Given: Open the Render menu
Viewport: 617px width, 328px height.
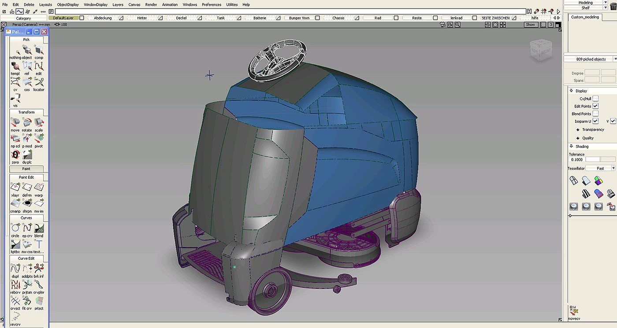Looking at the screenshot, I should coord(151,4).
